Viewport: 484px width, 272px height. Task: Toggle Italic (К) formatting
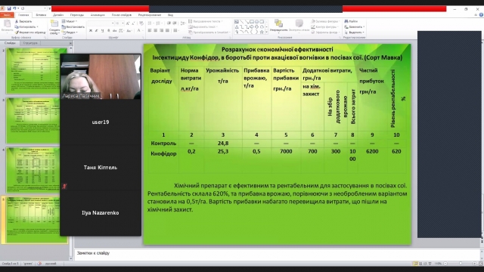point(96,30)
